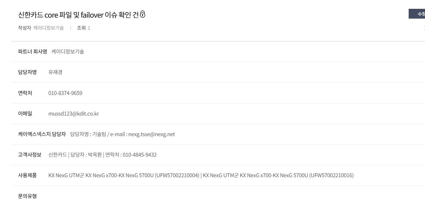Click the email mussd123@kdit.co.kr

74,114
